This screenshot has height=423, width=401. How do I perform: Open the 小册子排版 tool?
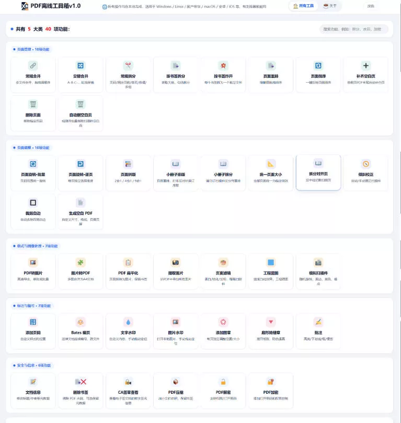[176, 173]
